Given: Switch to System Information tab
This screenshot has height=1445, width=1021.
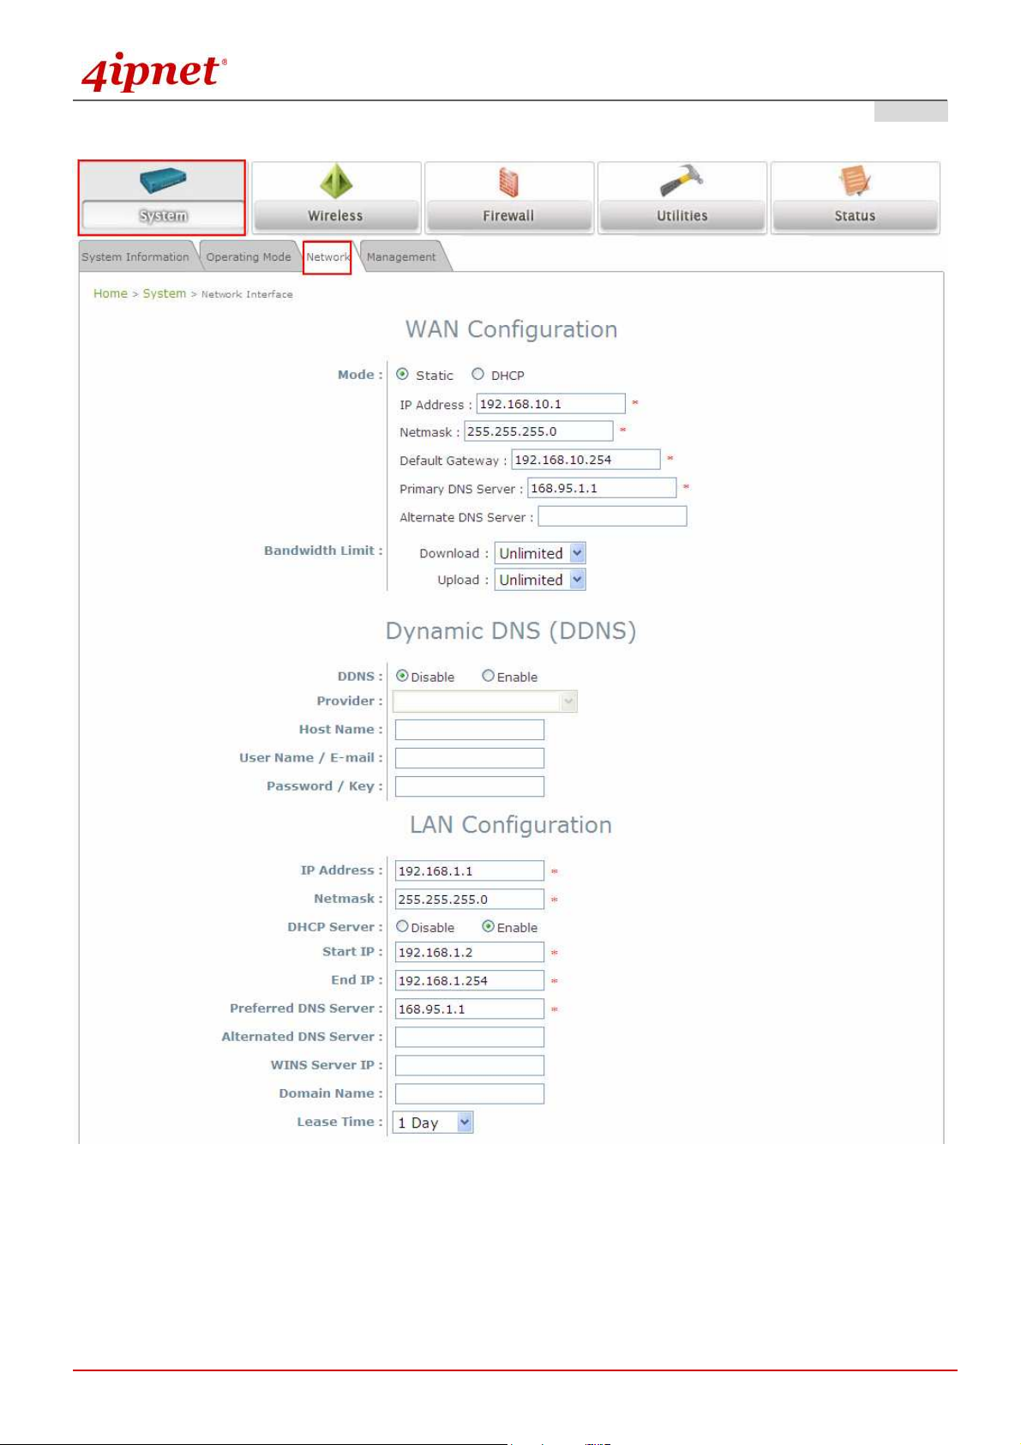Looking at the screenshot, I should [x=135, y=256].
